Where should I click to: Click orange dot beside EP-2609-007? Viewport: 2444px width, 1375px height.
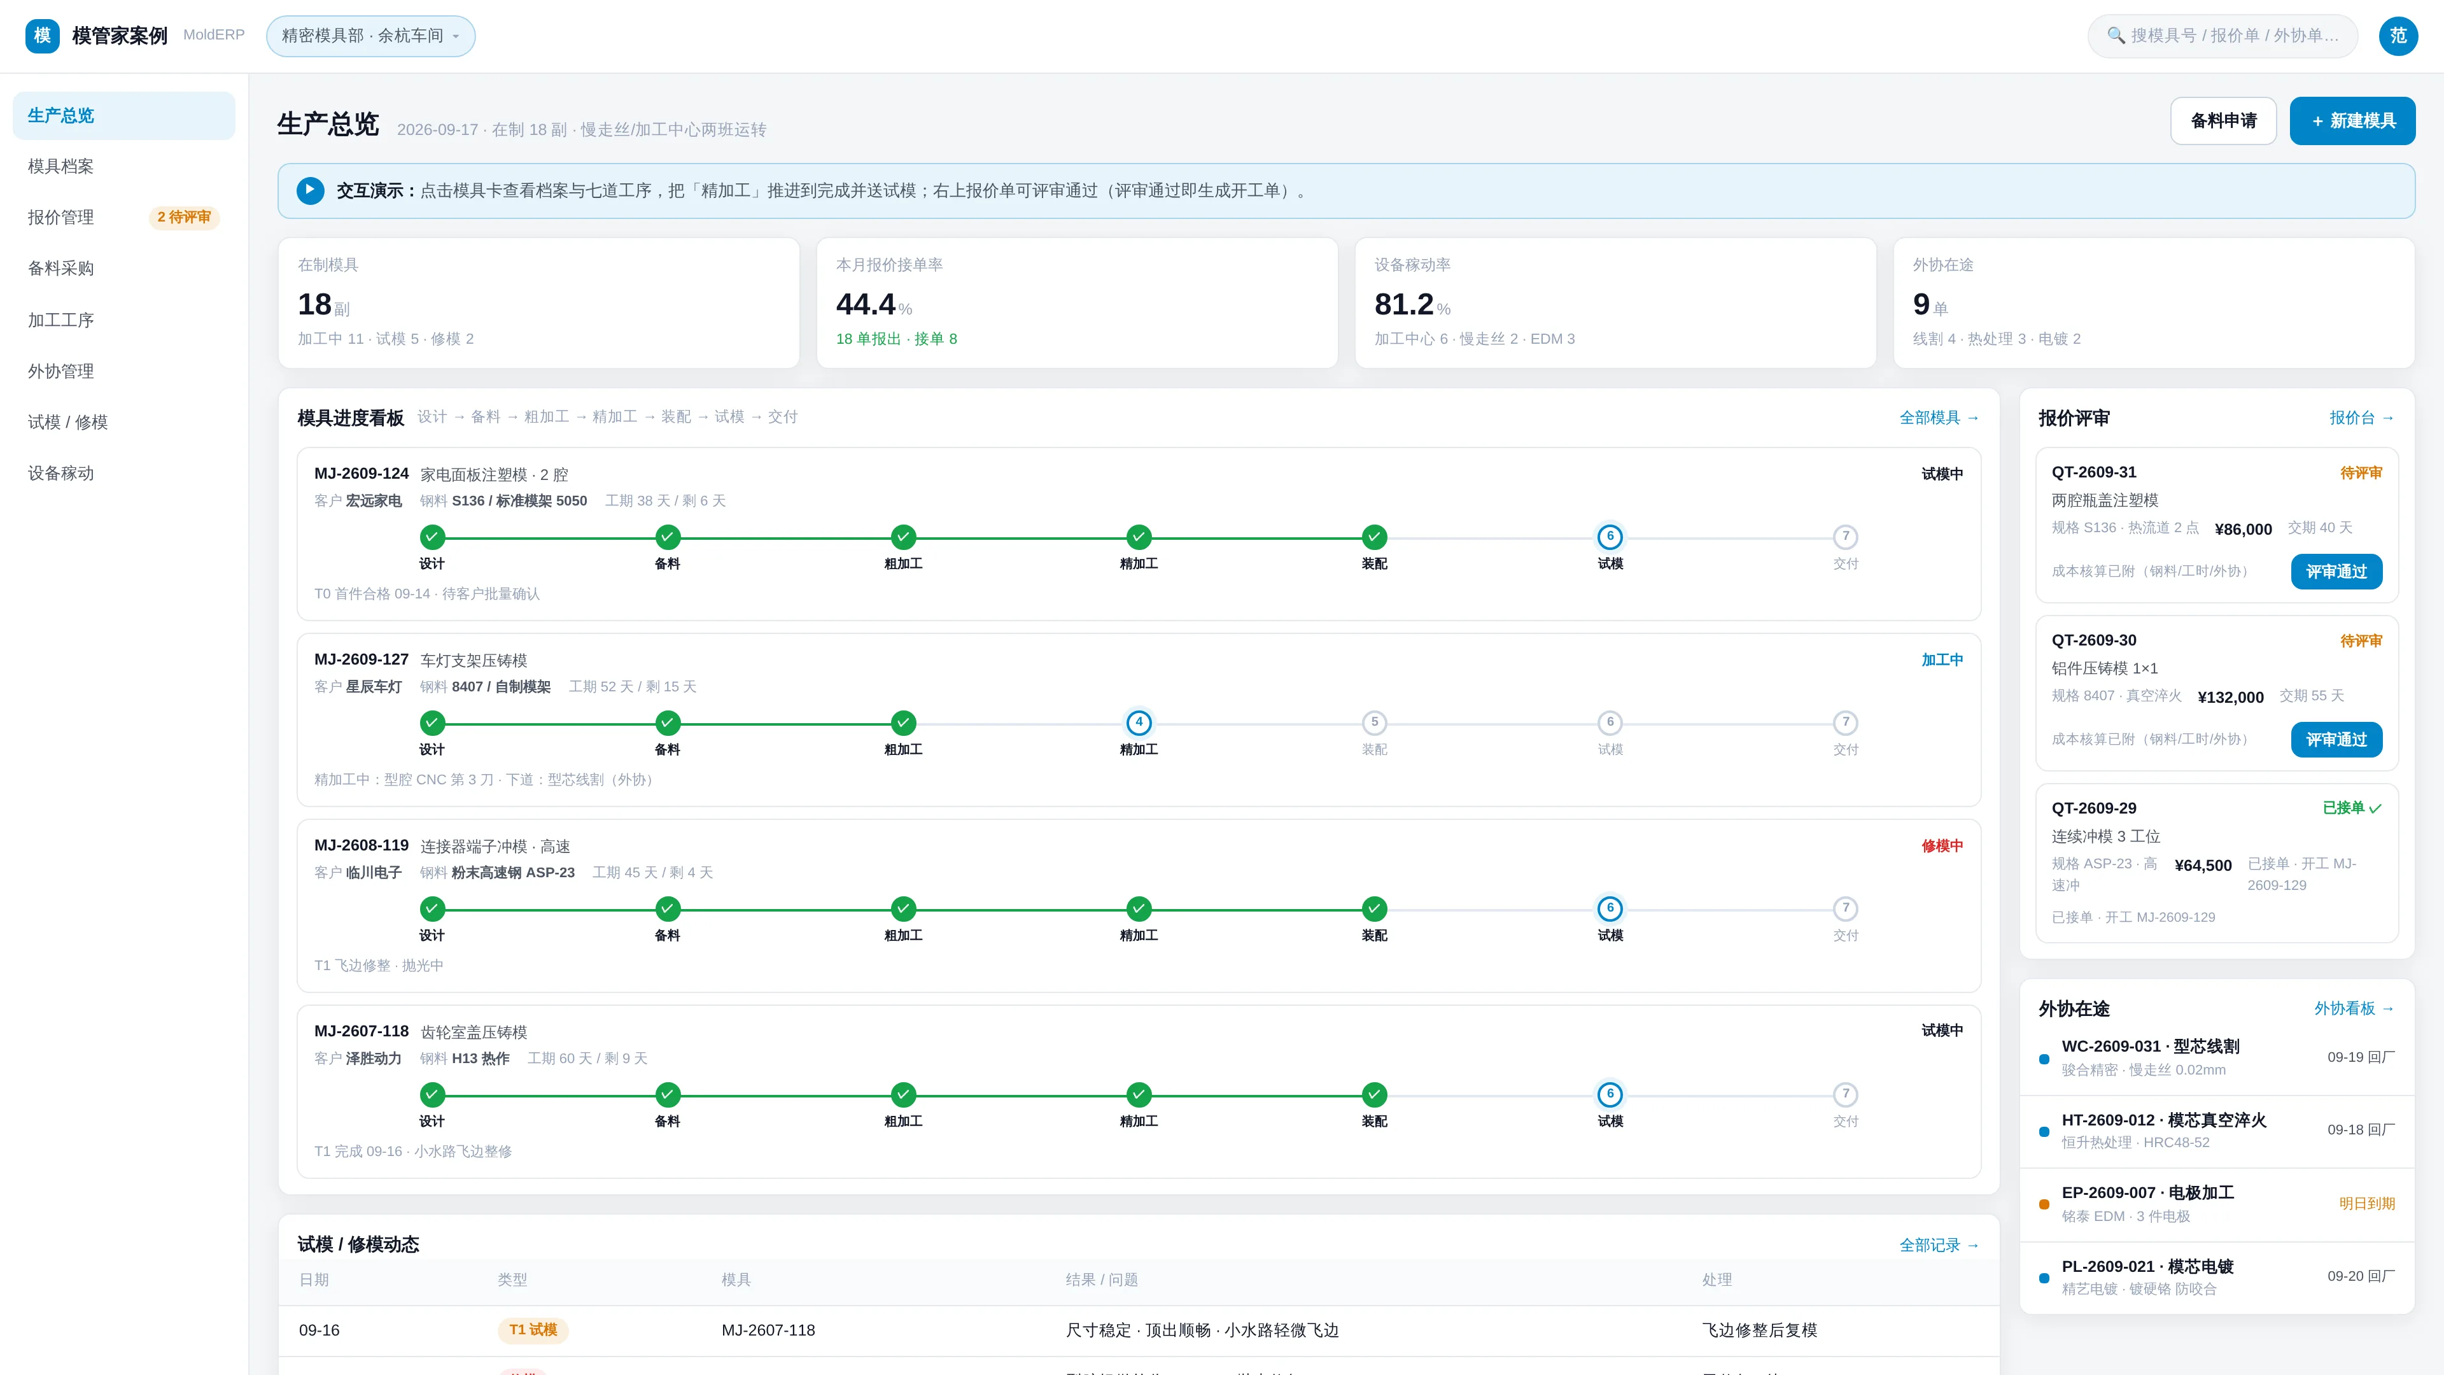click(x=2044, y=1204)
